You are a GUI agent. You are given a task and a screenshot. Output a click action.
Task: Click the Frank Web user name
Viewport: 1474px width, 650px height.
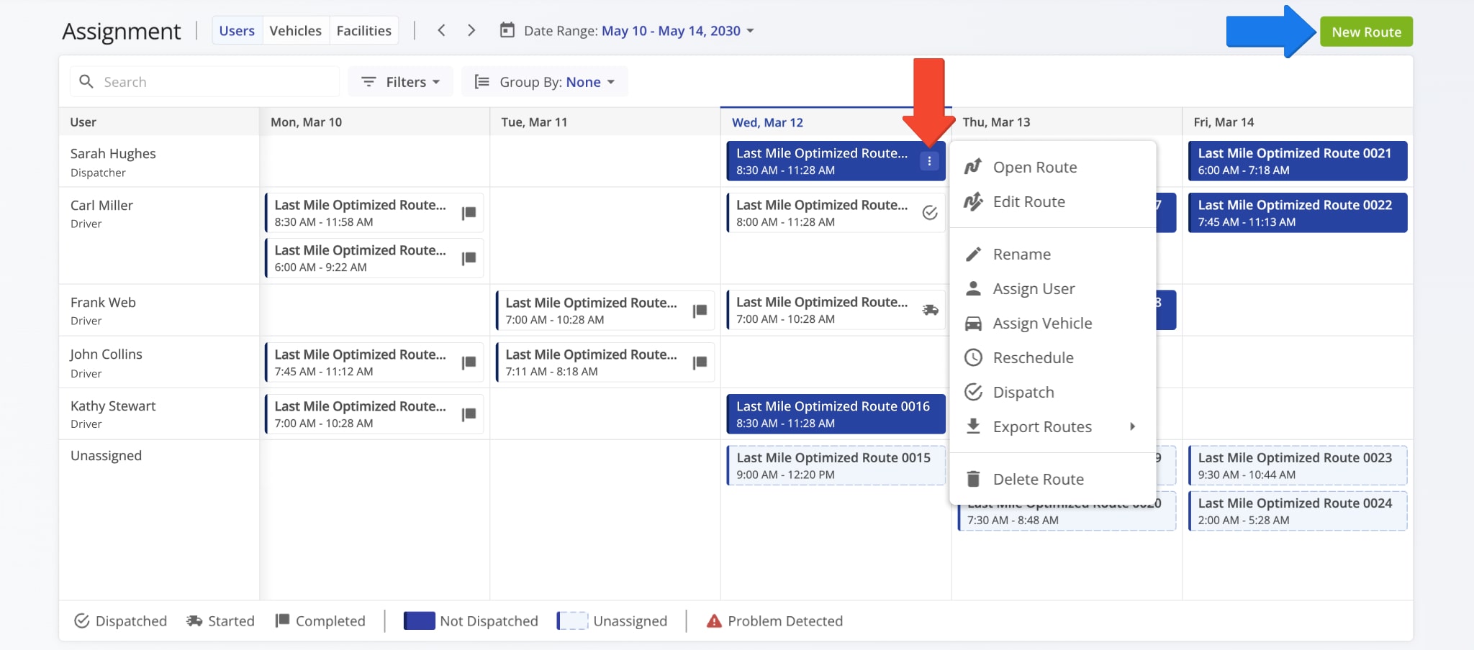click(103, 302)
